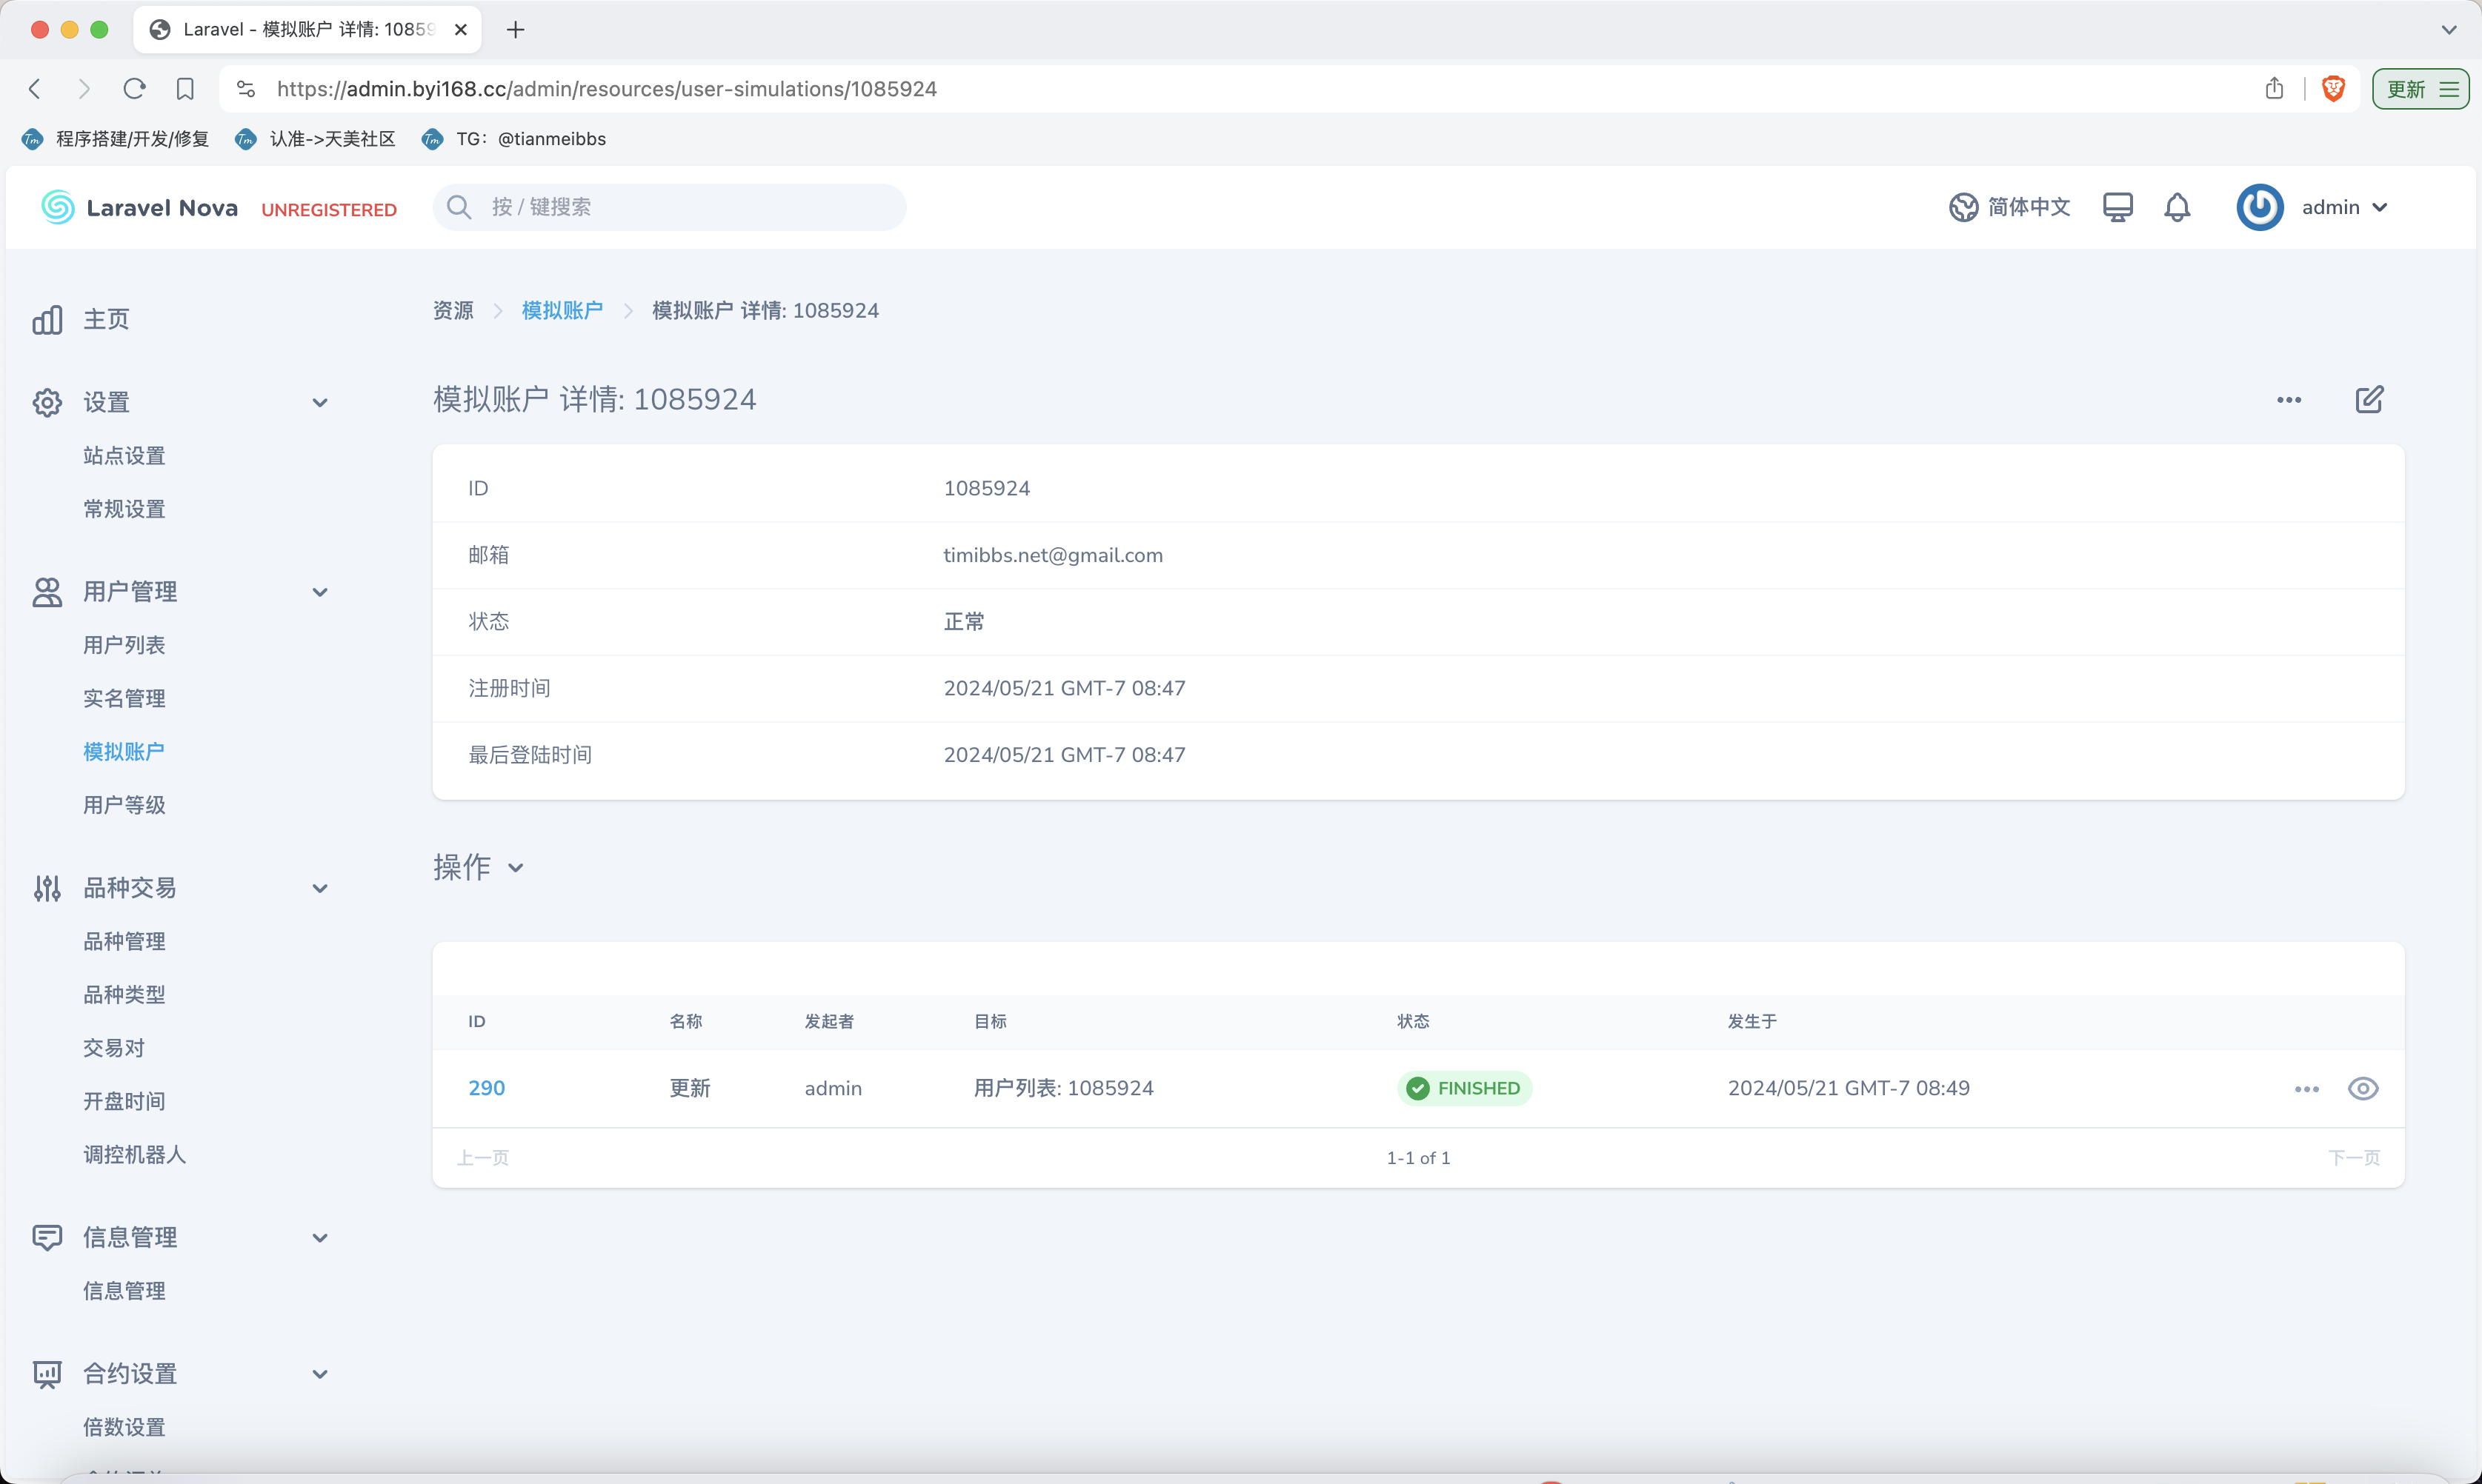Open bookmark 认准->天美社区

click(315, 139)
